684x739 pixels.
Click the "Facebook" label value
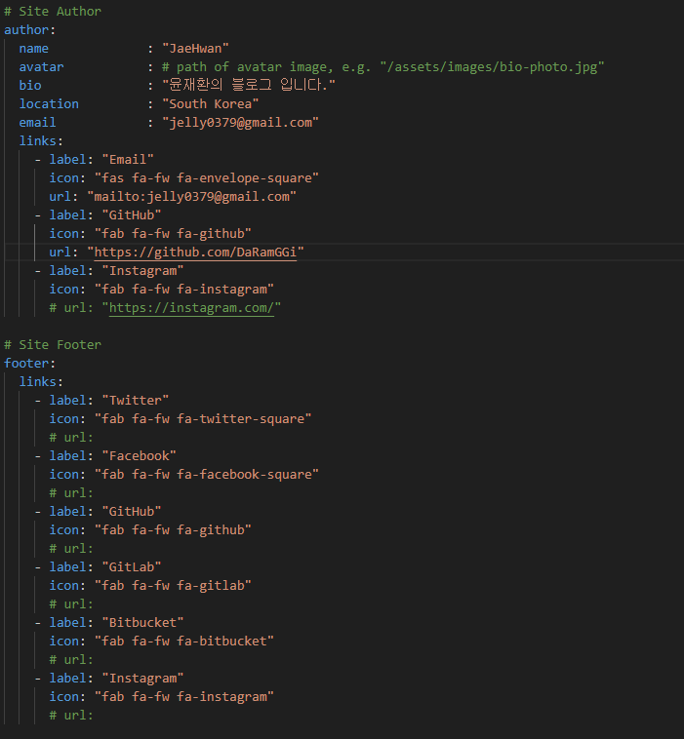(x=140, y=455)
